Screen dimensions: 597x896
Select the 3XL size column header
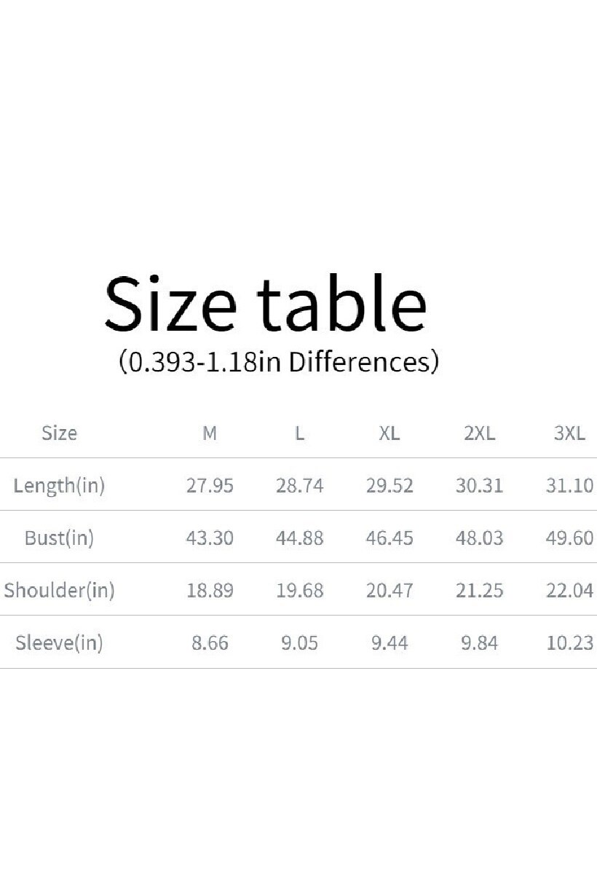pos(569,433)
